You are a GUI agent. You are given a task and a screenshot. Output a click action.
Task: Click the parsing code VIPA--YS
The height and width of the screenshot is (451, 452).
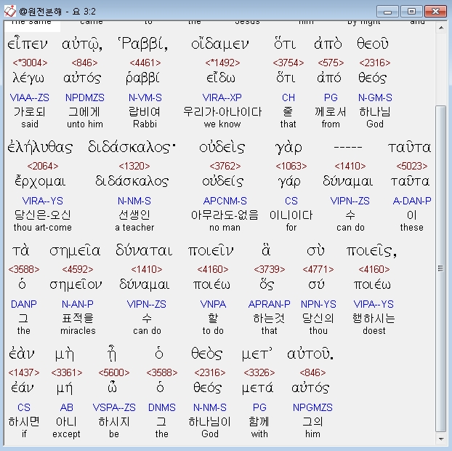[x=374, y=304]
